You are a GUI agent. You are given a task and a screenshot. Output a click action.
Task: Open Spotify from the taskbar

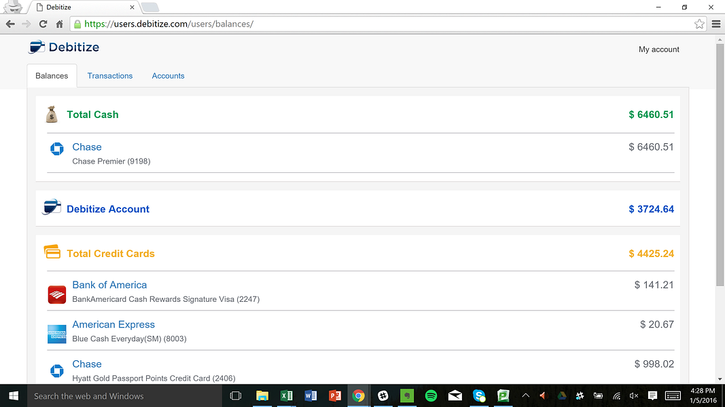tap(431, 395)
